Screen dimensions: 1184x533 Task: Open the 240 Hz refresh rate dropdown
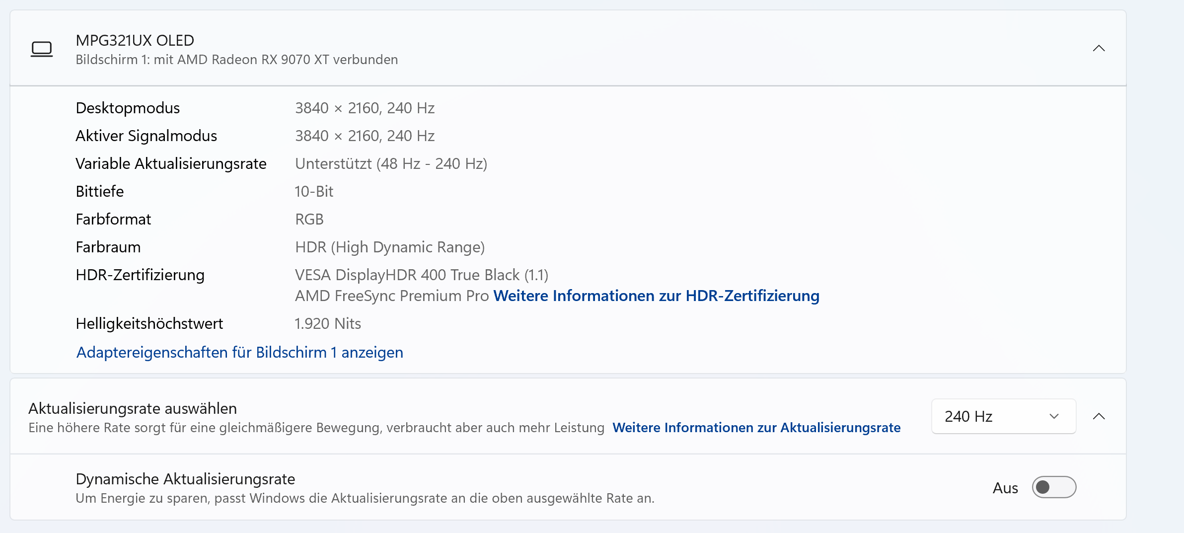(1003, 416)
